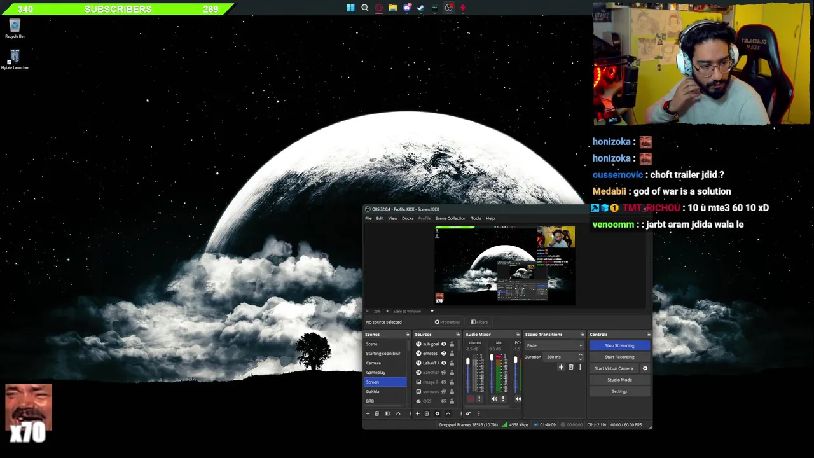Click Start Recording
This screenshot has height=458, width=814.
click(619, 357)
